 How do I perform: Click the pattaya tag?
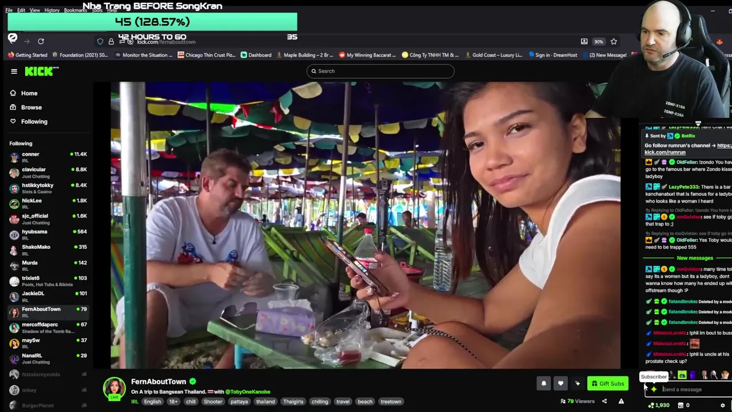239,402
